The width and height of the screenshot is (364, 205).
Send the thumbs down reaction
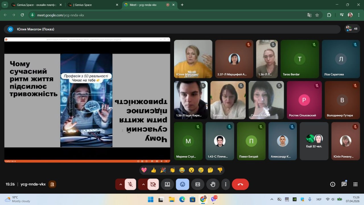click(220, 170)
